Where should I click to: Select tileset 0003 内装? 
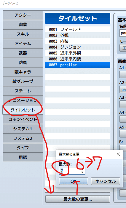78,41
